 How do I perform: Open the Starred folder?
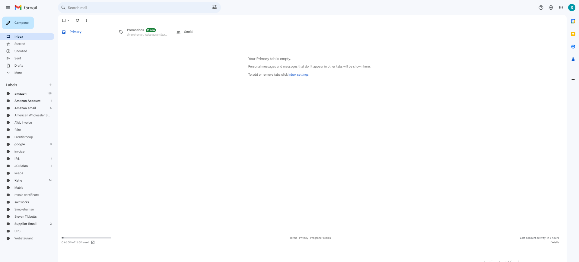click(27, 44)
